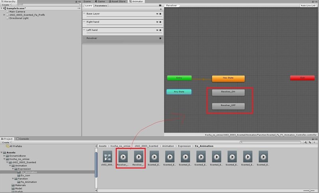Click the mask icon on Left hand layer

[x=157, y=30]
